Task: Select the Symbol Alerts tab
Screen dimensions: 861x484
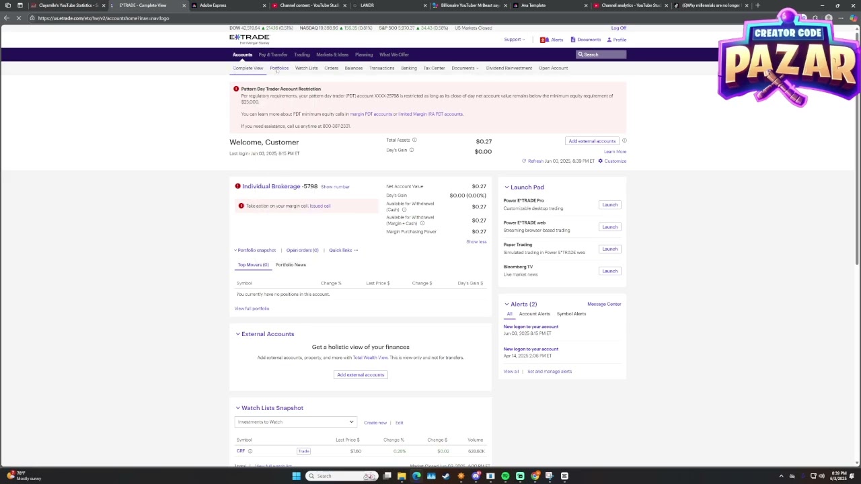Action: coord(571,314)
